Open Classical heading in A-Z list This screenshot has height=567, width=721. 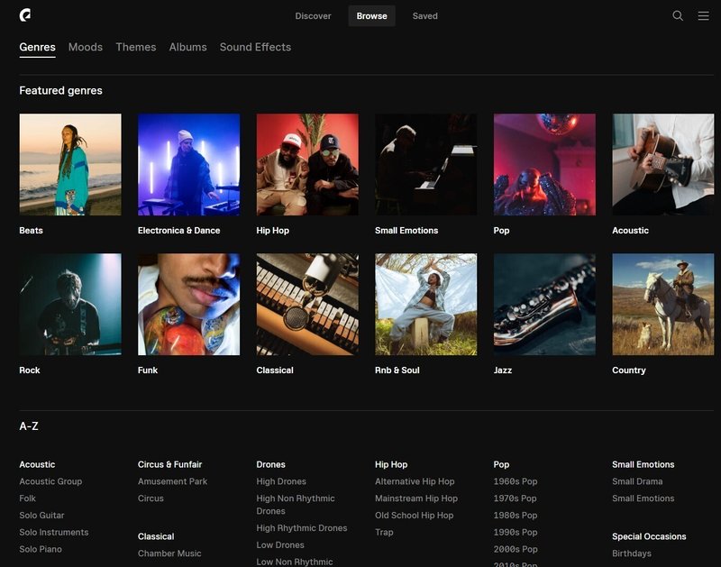pos(156,536)
